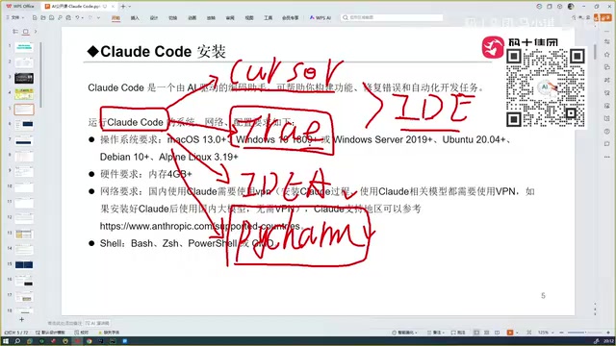Click the add-notes placeholder text below slide
Screen dimensions: 616x346
pos(64,323)
